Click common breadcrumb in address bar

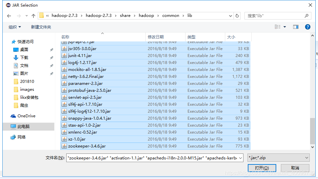[171, 16]
